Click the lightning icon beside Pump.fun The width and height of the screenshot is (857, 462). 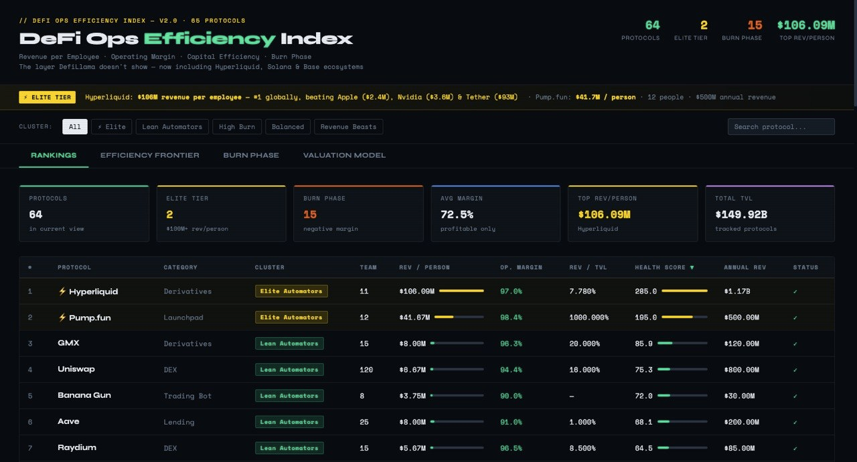click(x=62, y=318)
